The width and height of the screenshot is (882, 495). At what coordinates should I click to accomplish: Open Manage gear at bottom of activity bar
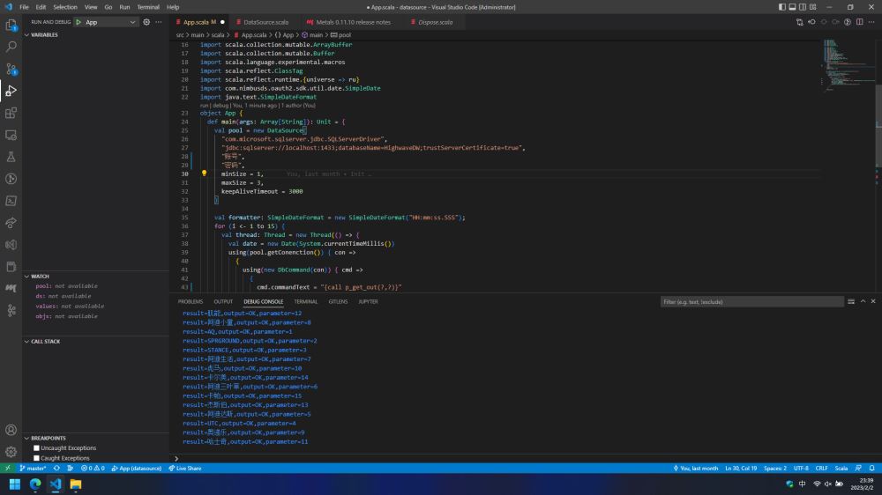tap(11, 452)
